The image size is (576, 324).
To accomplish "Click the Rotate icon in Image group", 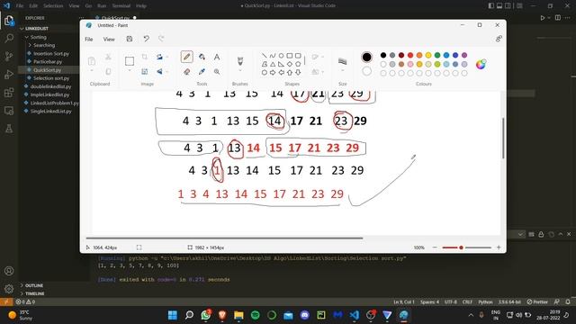I will pyautogui.click(x=159, y=57).
